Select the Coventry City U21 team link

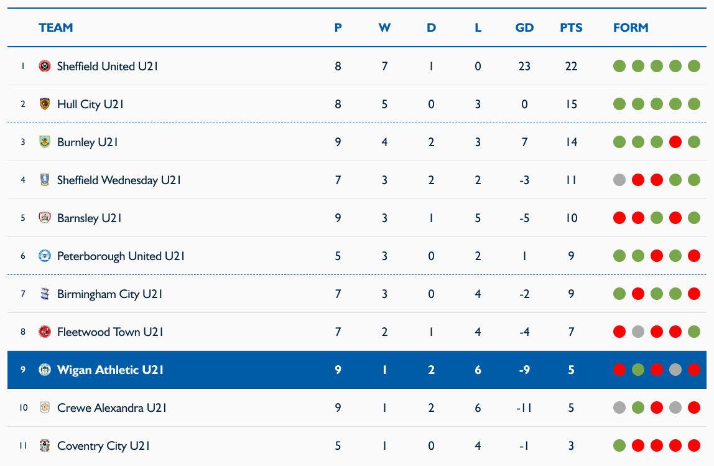click(103, 446)
